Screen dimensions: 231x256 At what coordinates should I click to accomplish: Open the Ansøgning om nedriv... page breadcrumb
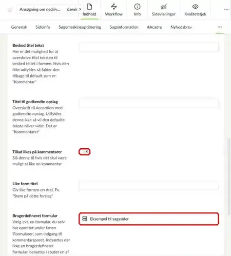[40, 9]
